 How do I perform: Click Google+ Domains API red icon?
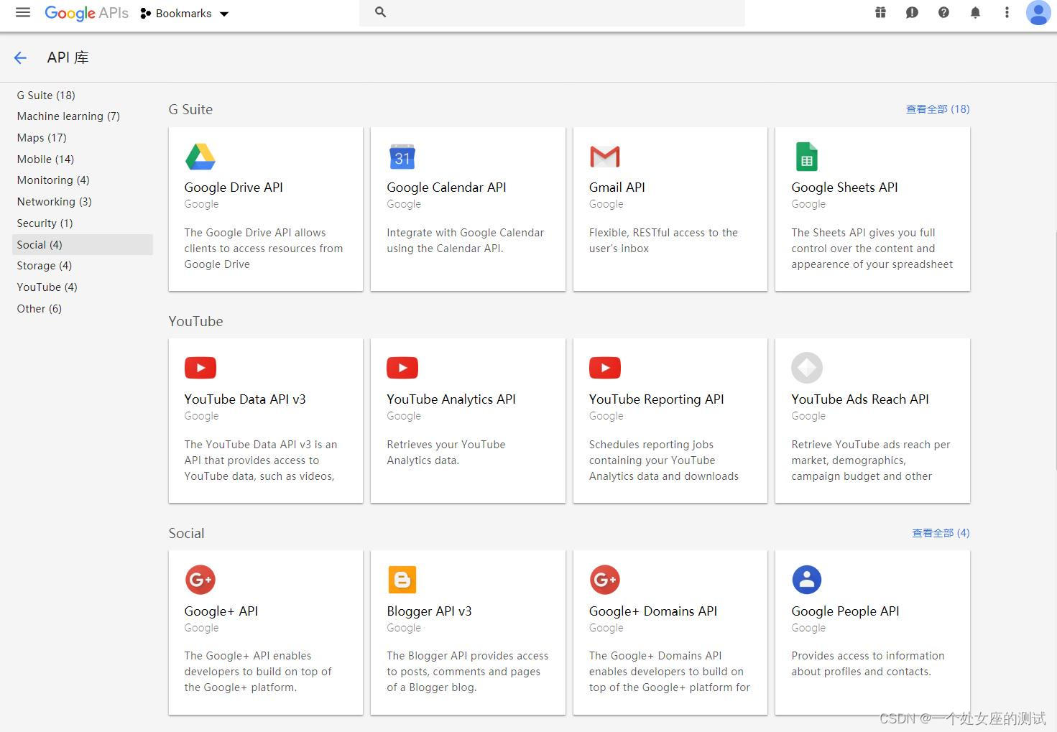pos(605,580)
